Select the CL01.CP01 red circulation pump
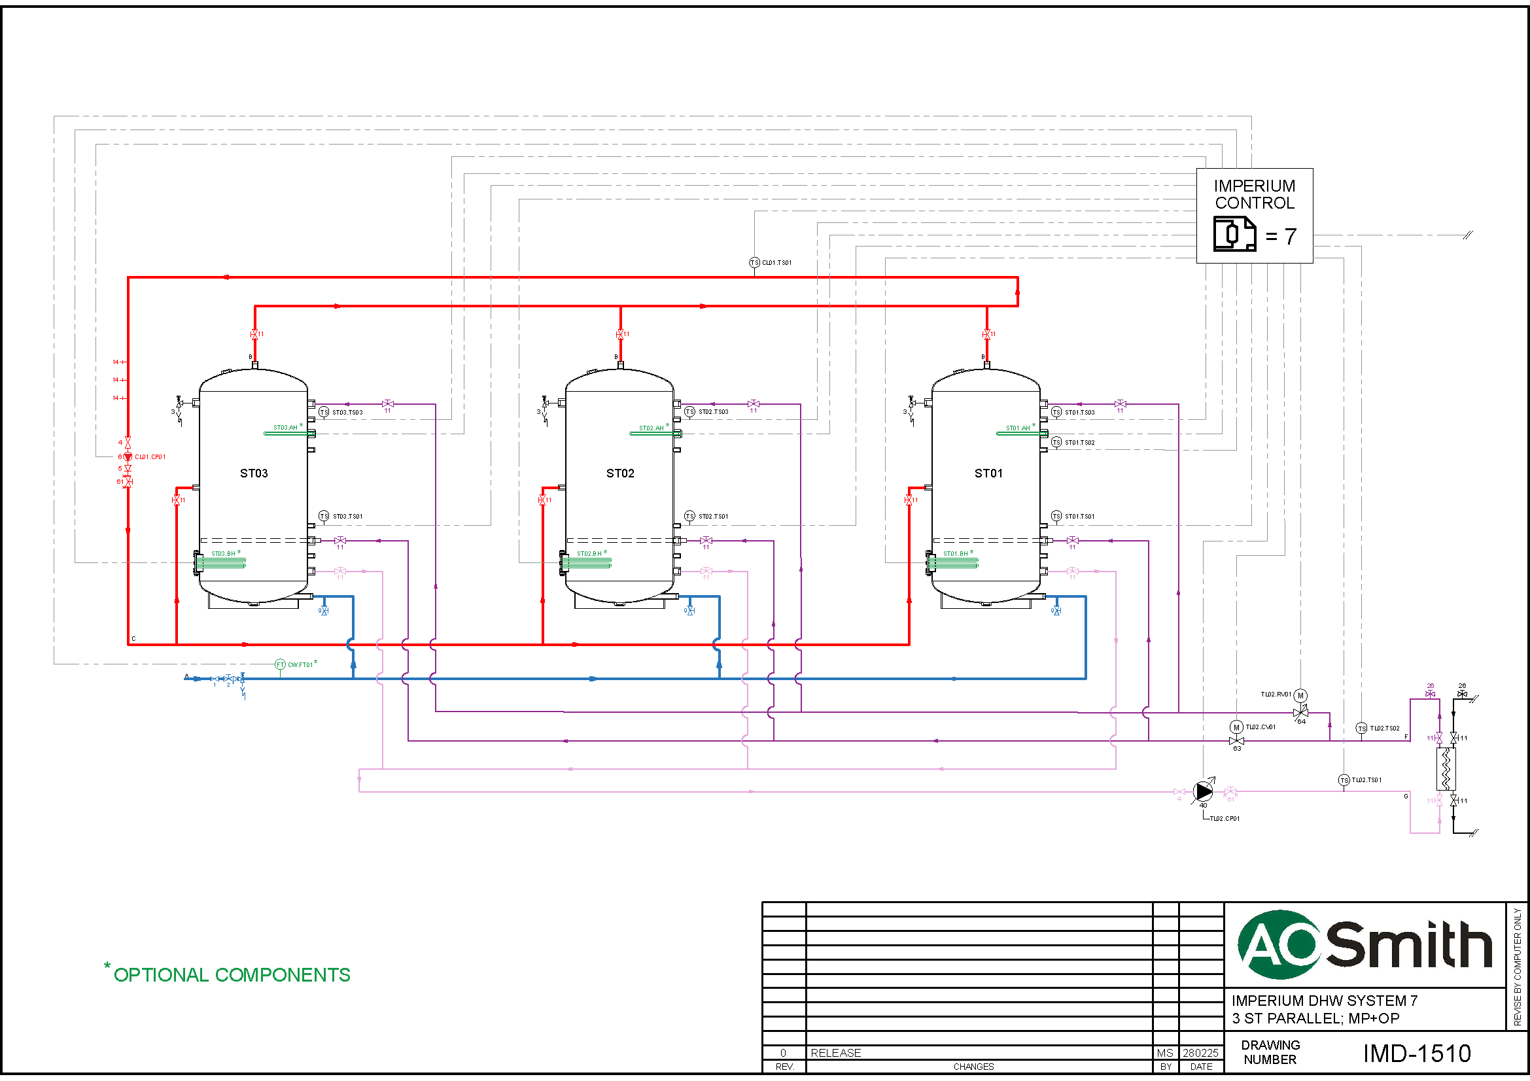The height and width of the screenshot is (1081, 1530). click(x=128, y=456)
